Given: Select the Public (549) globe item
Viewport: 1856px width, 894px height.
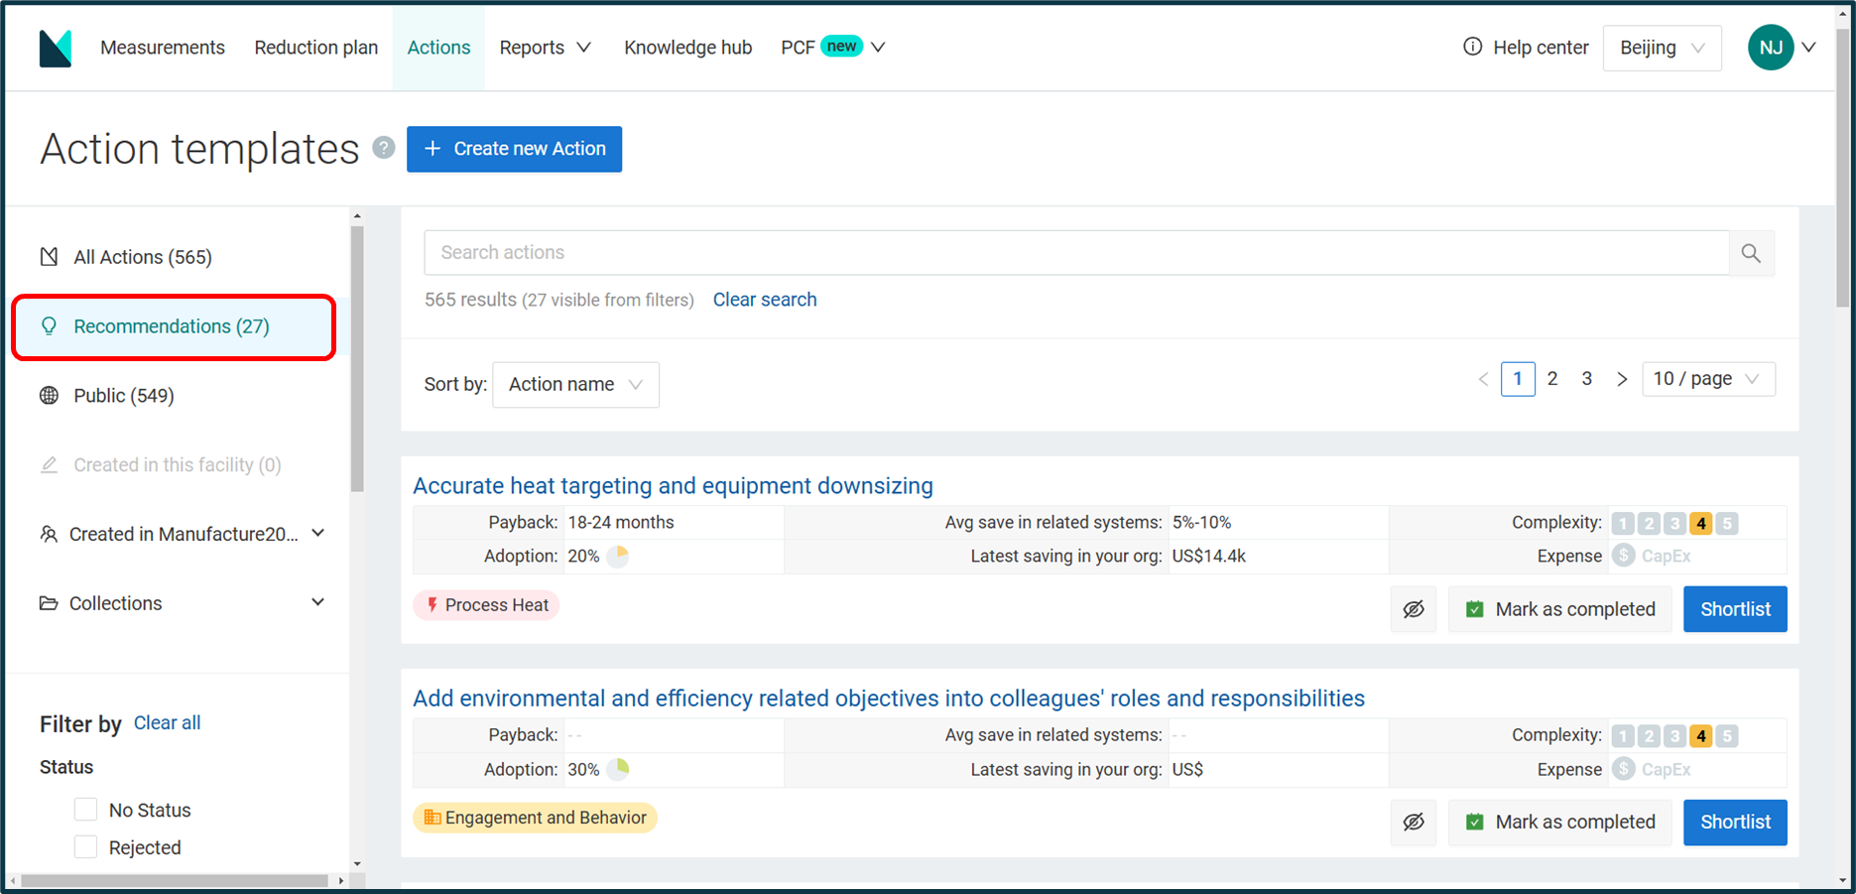Looking at the screenshot, I should pyautogui.click(x=123, y=396).
